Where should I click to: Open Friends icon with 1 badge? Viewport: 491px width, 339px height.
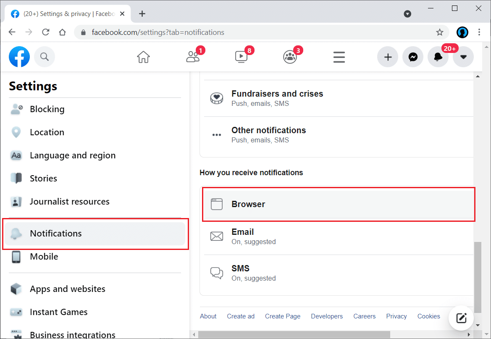click(193, 57)
